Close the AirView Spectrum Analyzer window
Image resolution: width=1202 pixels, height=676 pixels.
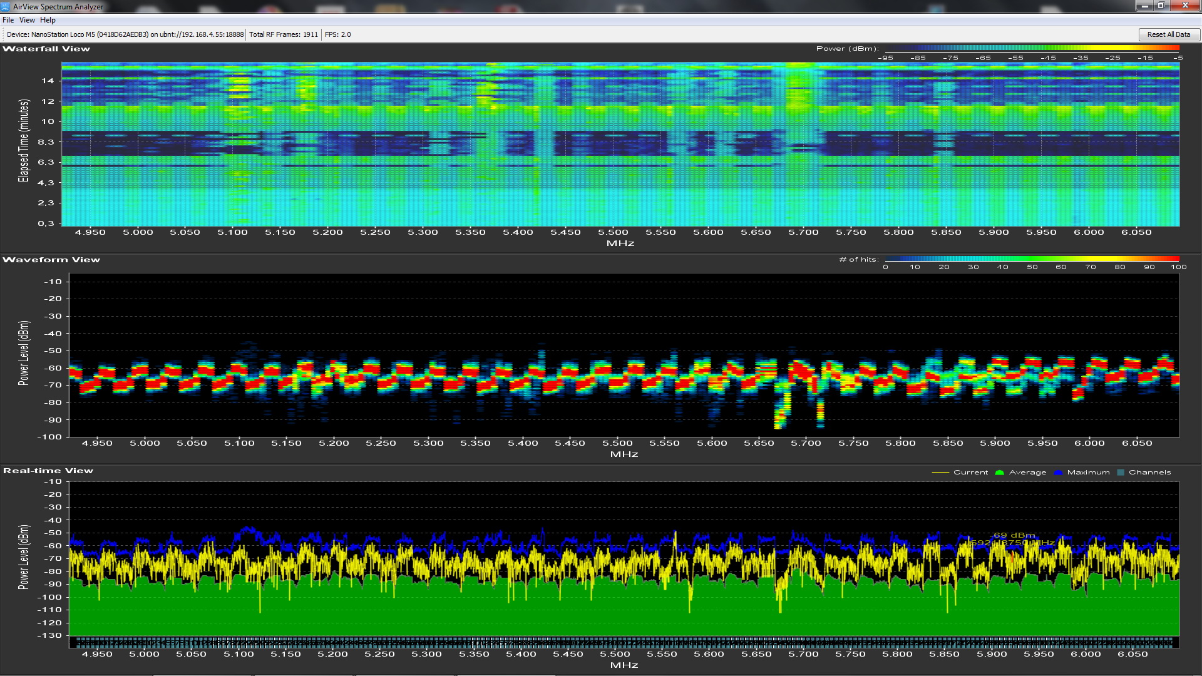[x=1185, y=6]
